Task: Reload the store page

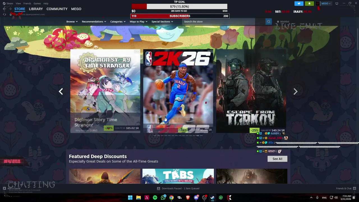Action: (4, 14)
